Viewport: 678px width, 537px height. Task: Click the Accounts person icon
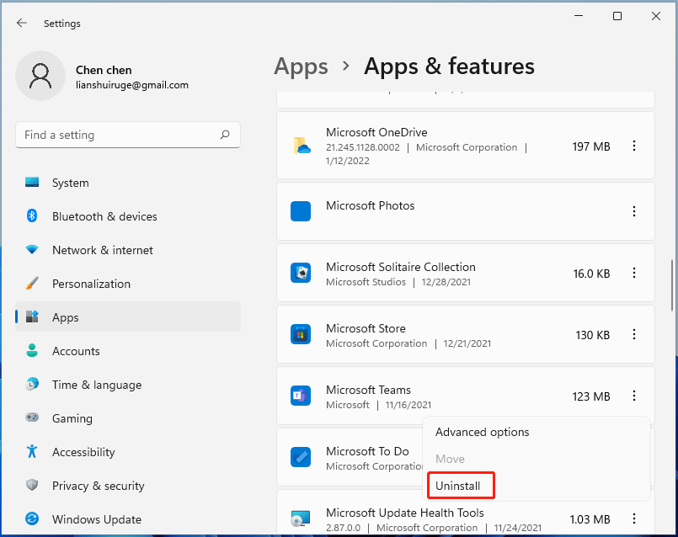pyautogui.click(x=32, y=350)
